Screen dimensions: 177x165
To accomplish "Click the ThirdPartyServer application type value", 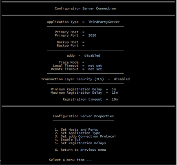I will click(x=104, y=22).
